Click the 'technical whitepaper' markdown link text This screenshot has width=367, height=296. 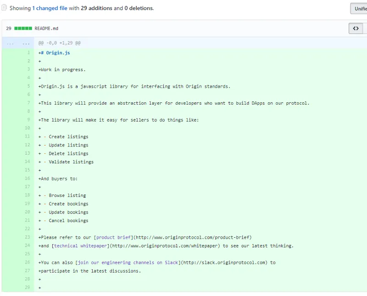click(81, 246)
